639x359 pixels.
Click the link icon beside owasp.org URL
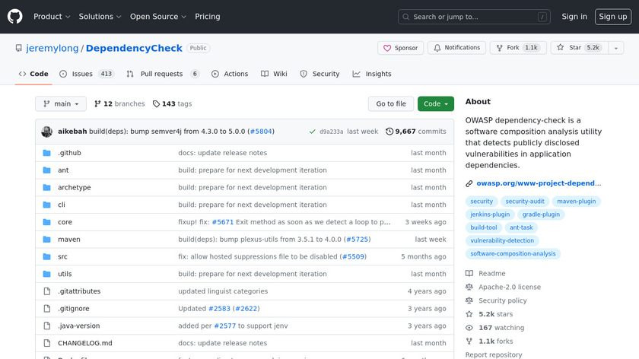pyautogui.click(x=469, y=184)
